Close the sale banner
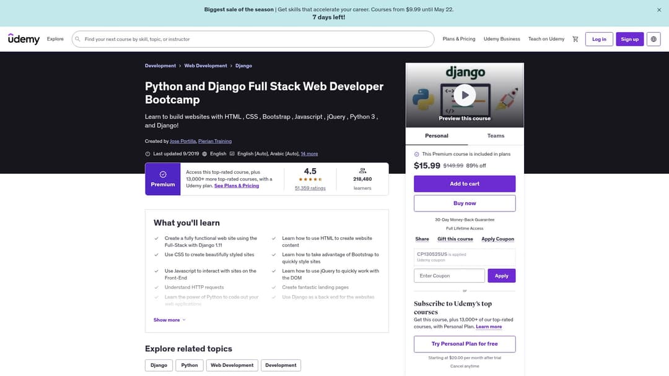The width and height of the screenshot is (669, 376). tap(658, 10)
